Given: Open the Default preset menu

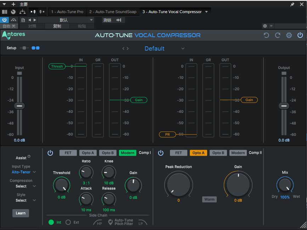Looking at the screenshot, I should (164, 48).
